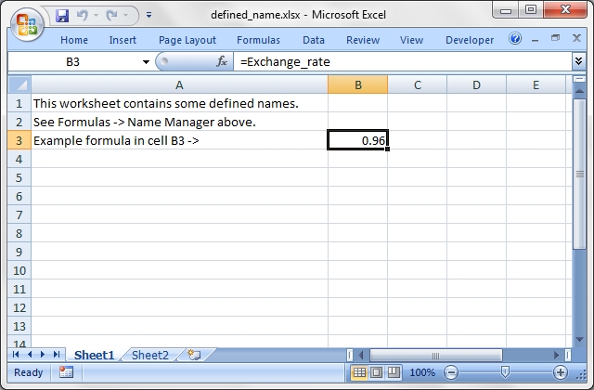Screen dimensions: 594x390
Task: Click the vertical scrollbar down arrow
Action: click(579, 339)
